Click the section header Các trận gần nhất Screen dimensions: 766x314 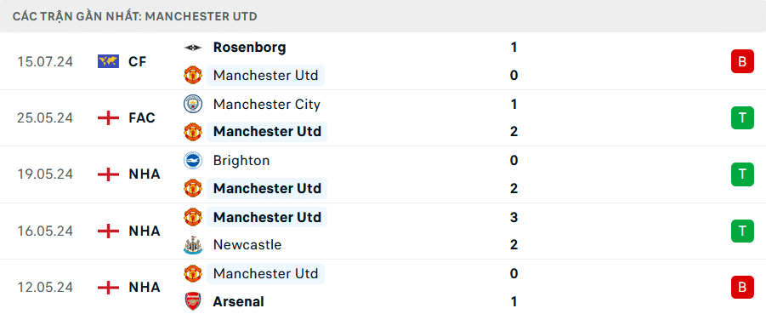click(x=135, y=16)
